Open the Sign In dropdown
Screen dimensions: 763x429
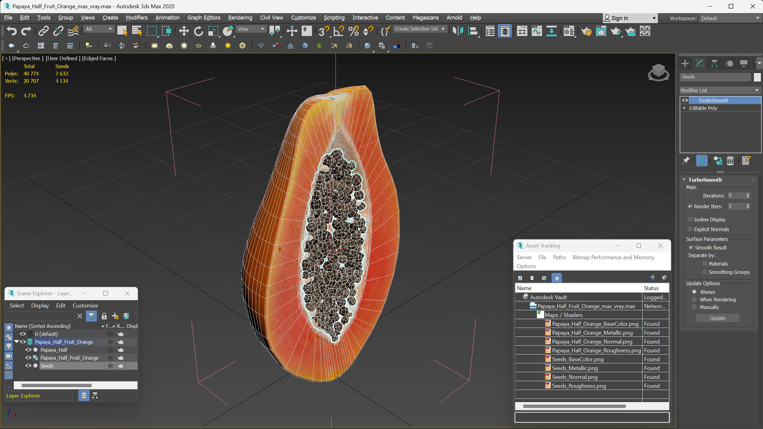point(630,18)
